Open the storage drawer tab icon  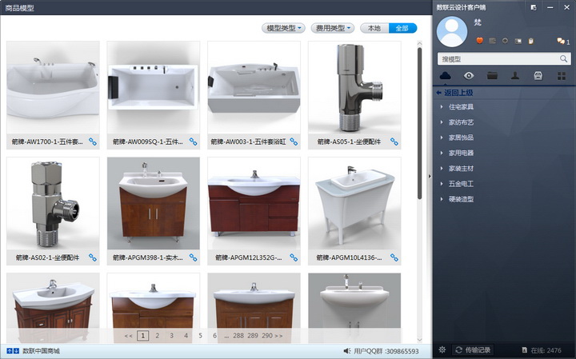538,76
